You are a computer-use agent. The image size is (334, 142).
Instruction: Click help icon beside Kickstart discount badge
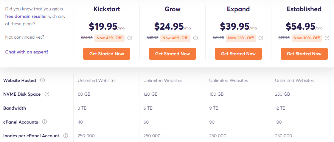coord(130,38)
